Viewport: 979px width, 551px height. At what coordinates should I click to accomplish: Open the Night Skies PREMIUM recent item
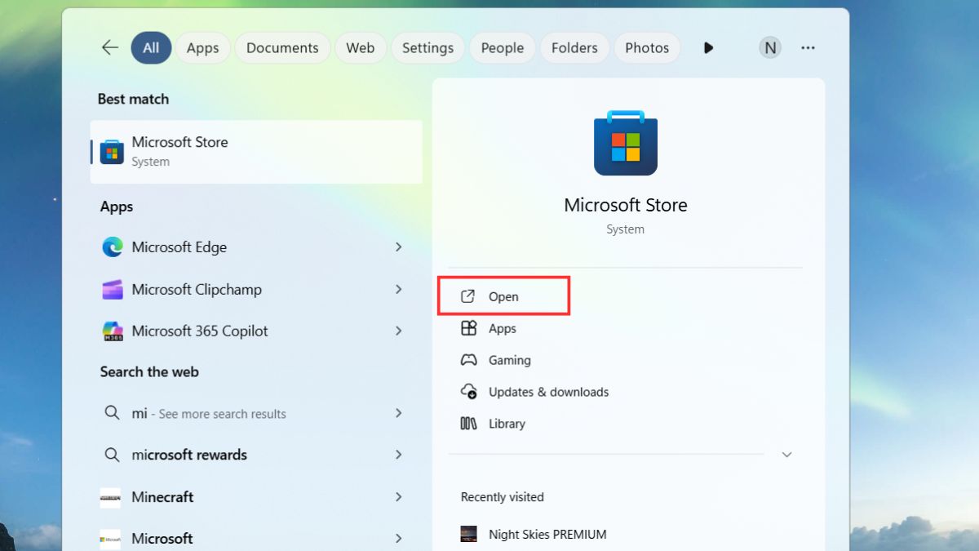534,535
